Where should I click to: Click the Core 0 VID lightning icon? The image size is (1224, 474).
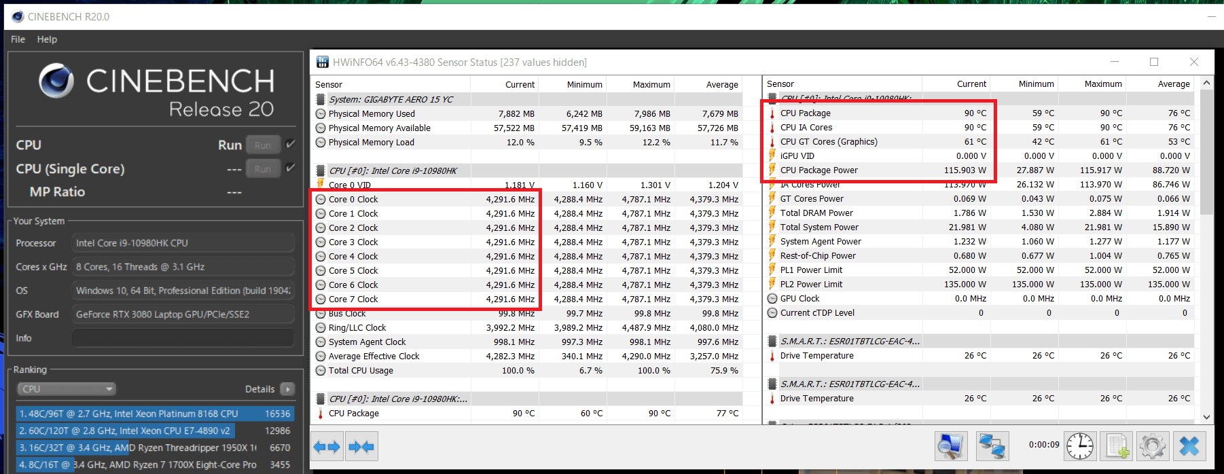[x=321, y=185]
